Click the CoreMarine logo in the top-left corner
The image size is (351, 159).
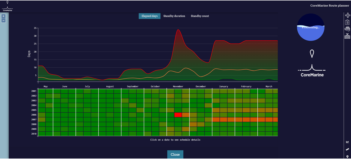point(7,6)
